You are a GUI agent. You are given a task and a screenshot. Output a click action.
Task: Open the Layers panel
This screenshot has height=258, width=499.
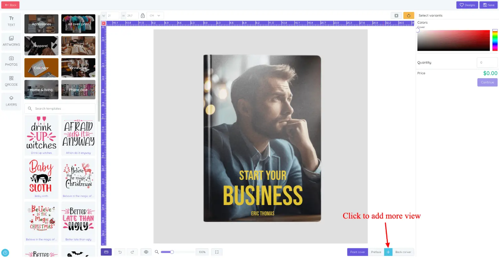[11, 101]
